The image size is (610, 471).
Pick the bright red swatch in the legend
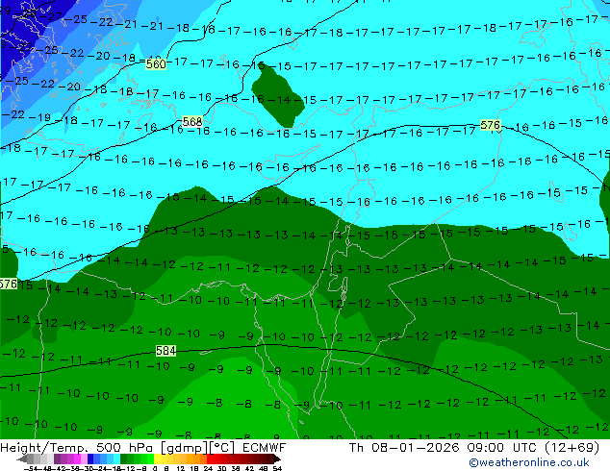(210, 459)
